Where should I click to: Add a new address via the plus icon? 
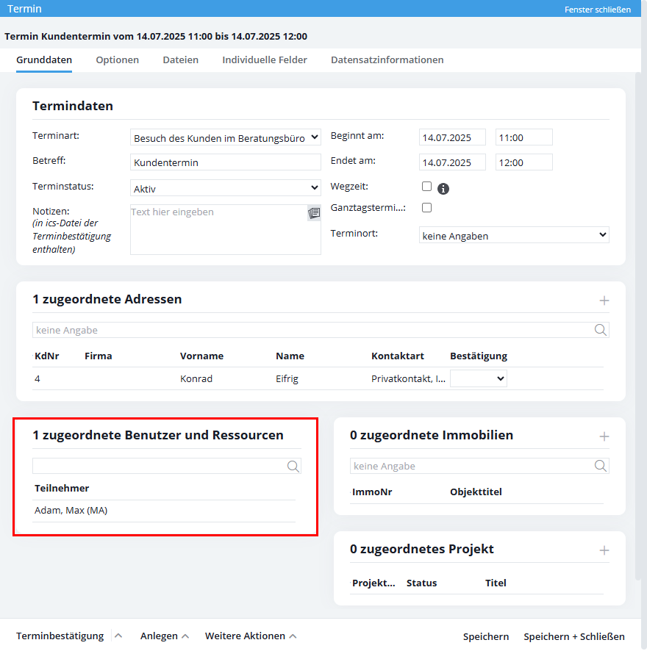point(604,300)
